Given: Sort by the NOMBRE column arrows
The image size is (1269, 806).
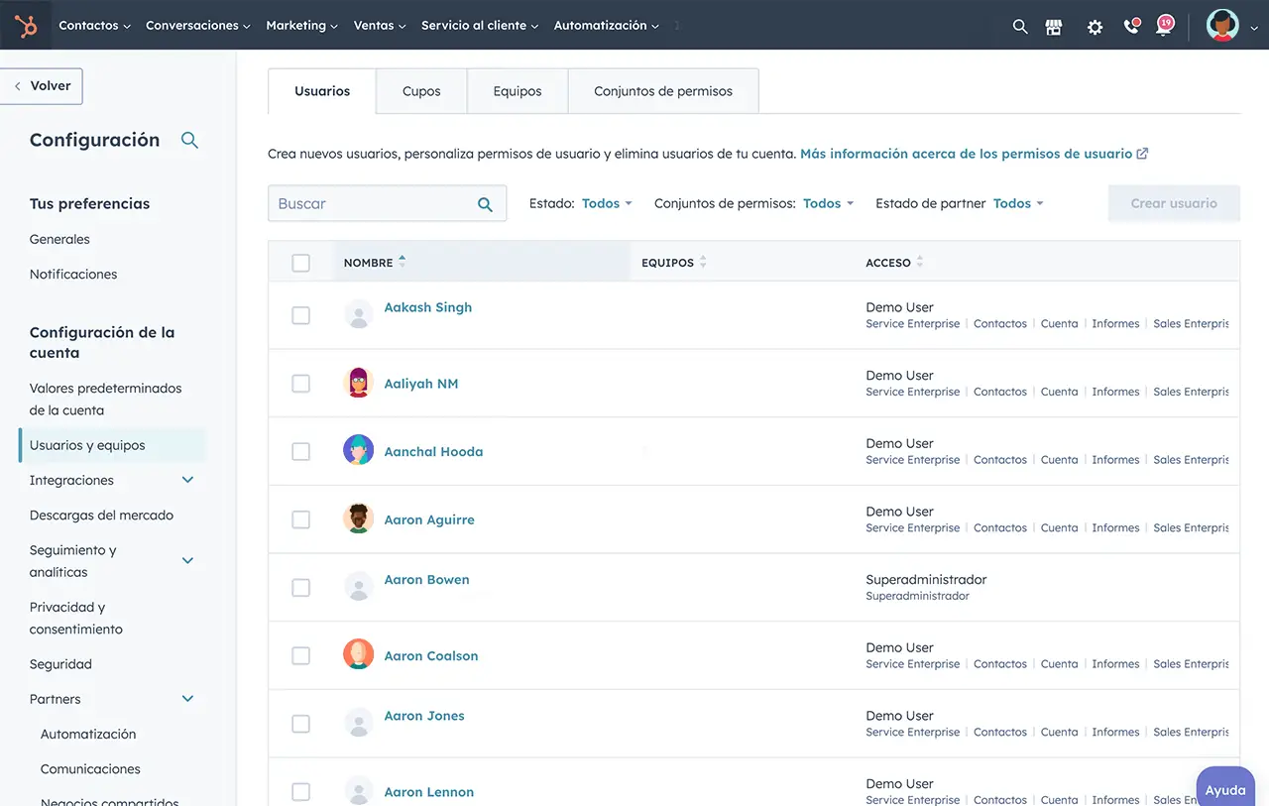Looking at the screenshot, I should coord(402,262).
